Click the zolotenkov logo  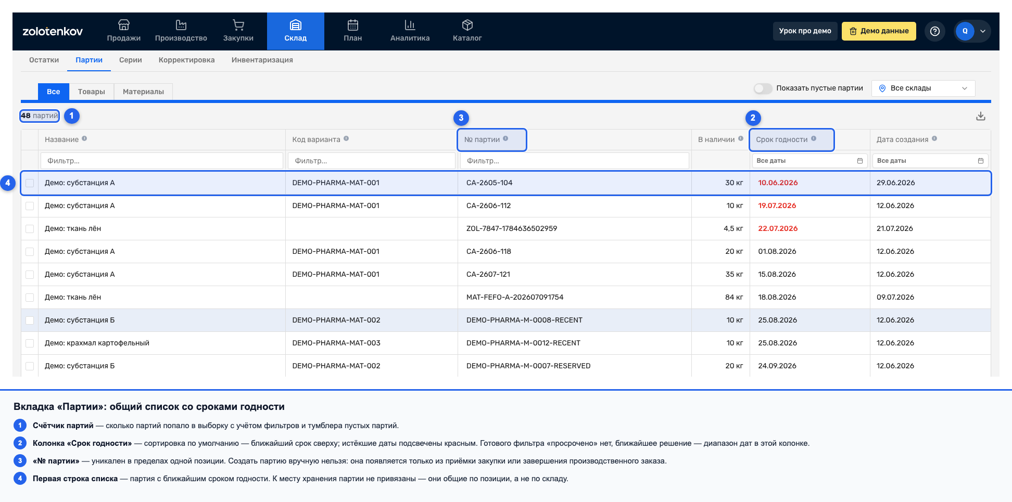(53, 31)
